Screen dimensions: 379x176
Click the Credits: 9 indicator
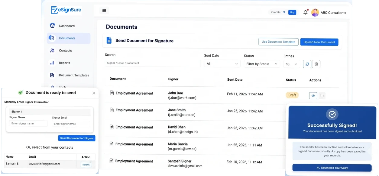click(278, 12)
